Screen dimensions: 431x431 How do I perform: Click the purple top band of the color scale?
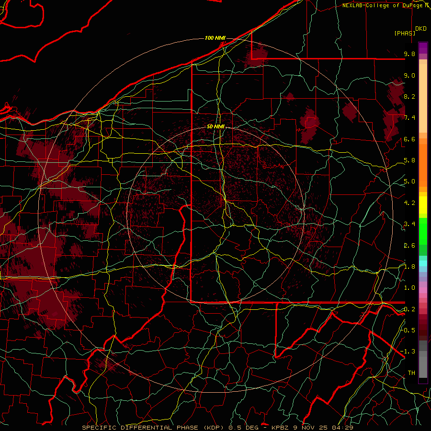click(423, 48)
